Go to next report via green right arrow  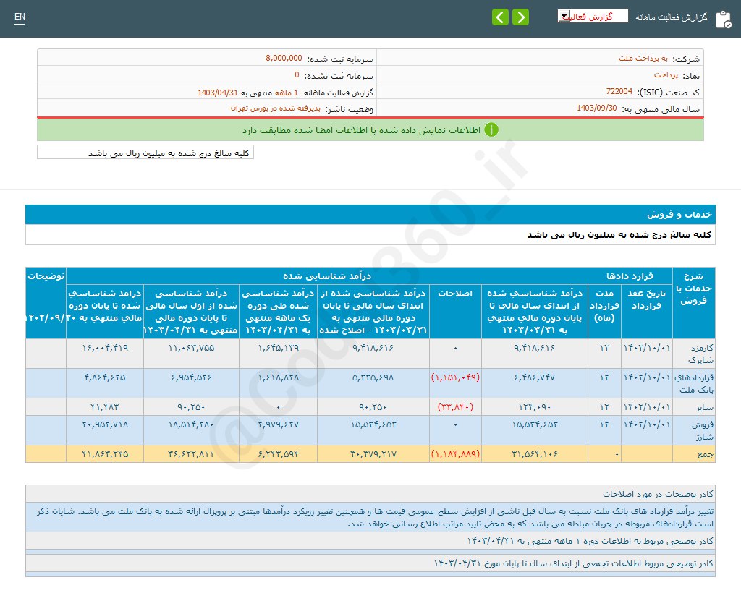point(520,17)
